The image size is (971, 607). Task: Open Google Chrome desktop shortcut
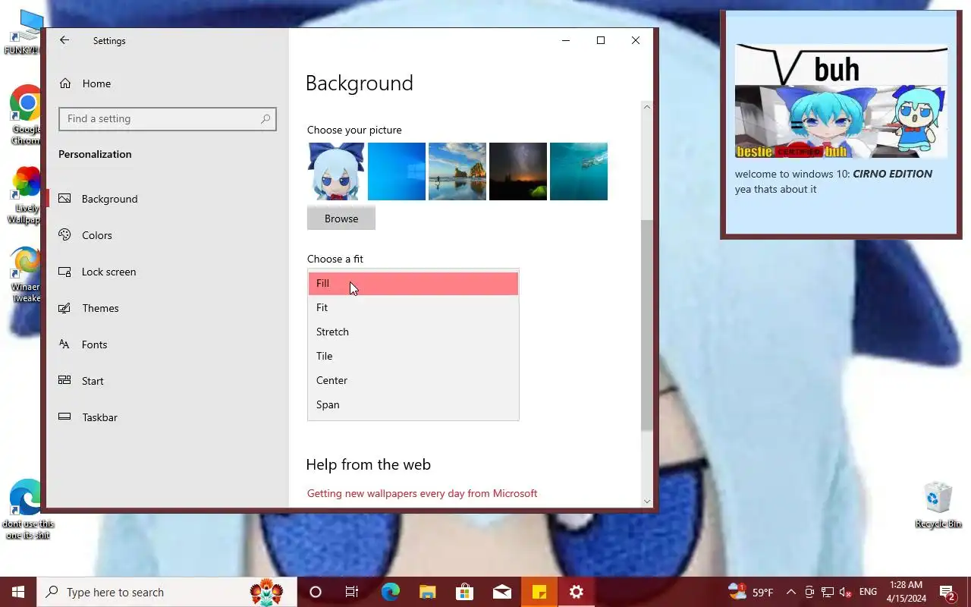coord(26,115)
